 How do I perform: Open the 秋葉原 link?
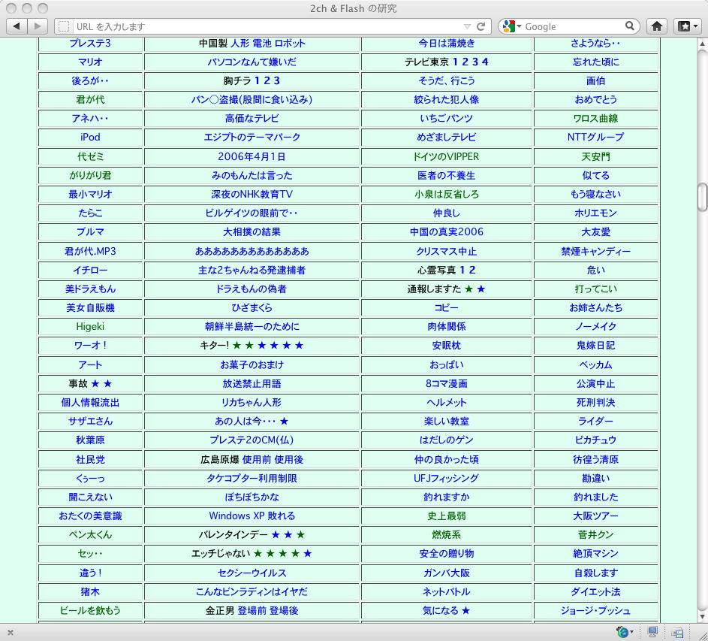click(90, 440)
